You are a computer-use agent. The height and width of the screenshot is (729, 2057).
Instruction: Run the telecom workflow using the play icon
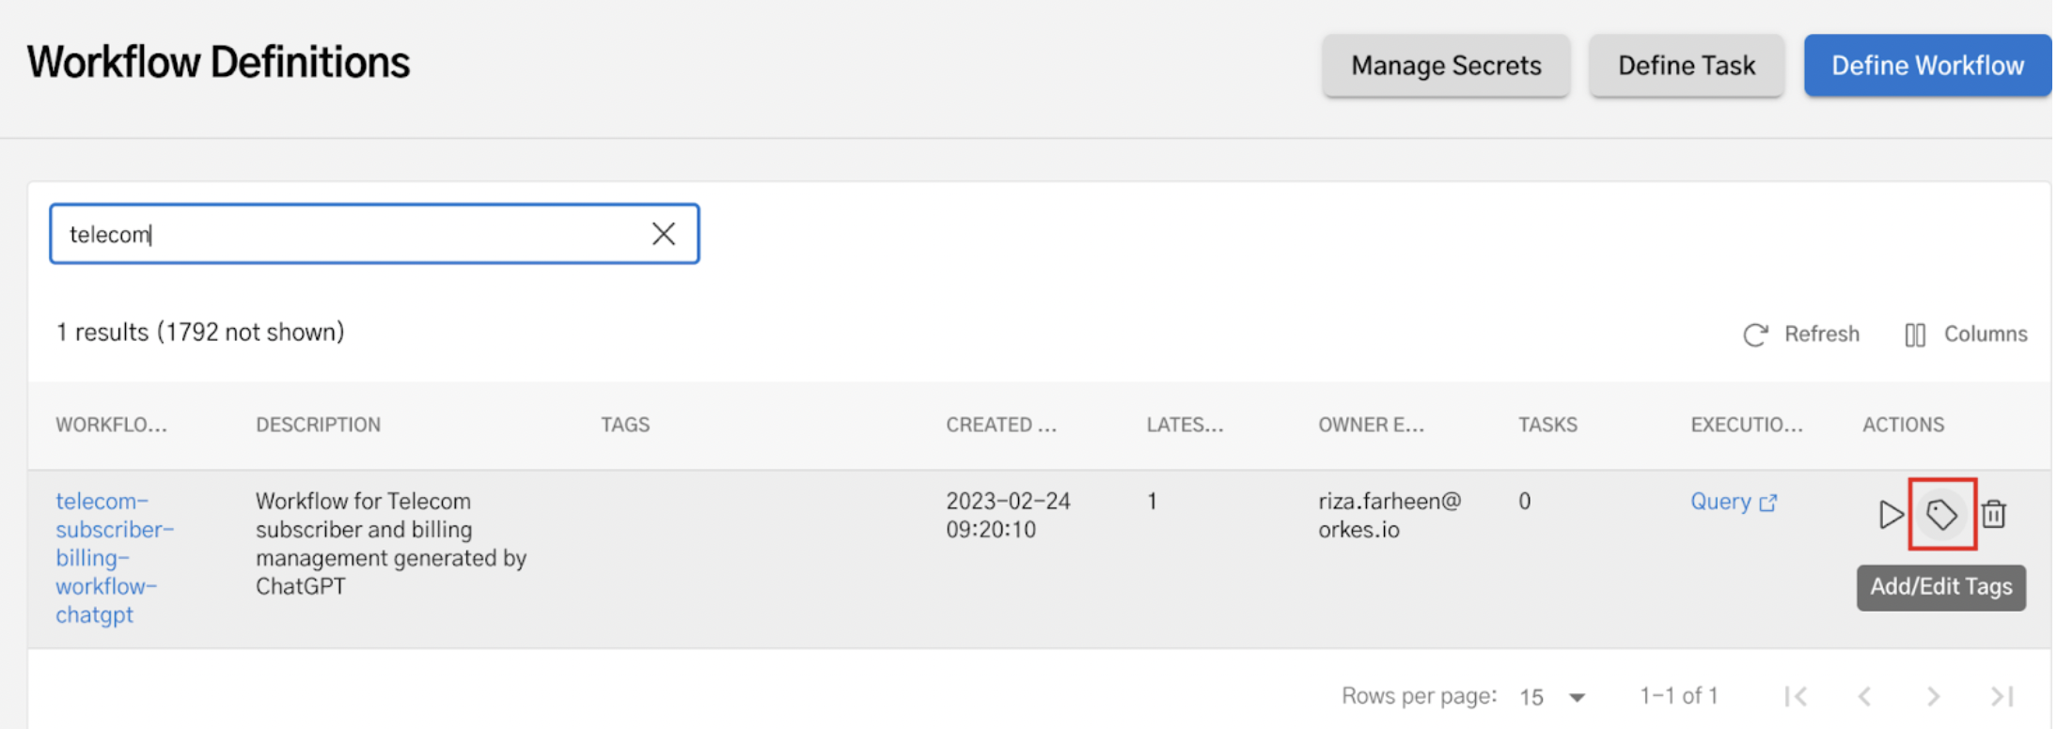(x=1892, y=514)
